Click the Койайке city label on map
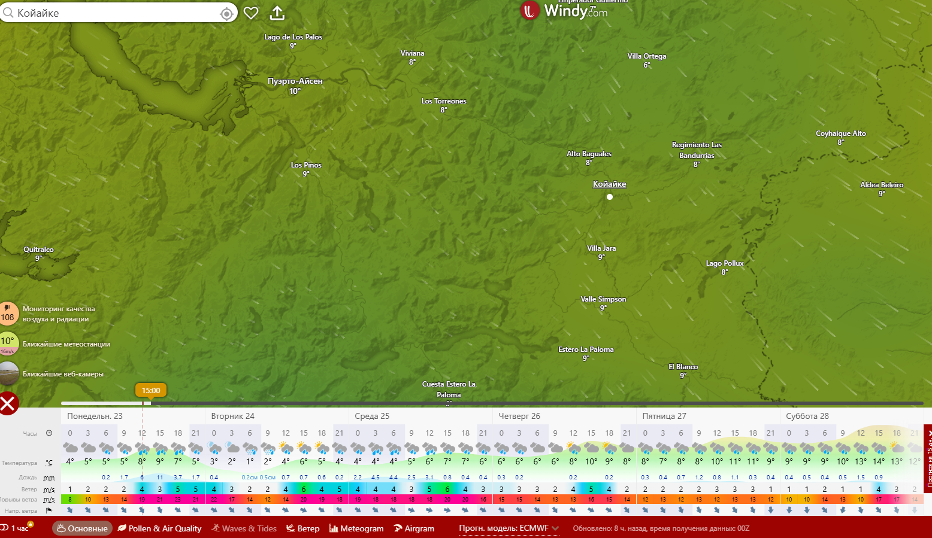This screenshot has height=538, width=932. point(610,184)
